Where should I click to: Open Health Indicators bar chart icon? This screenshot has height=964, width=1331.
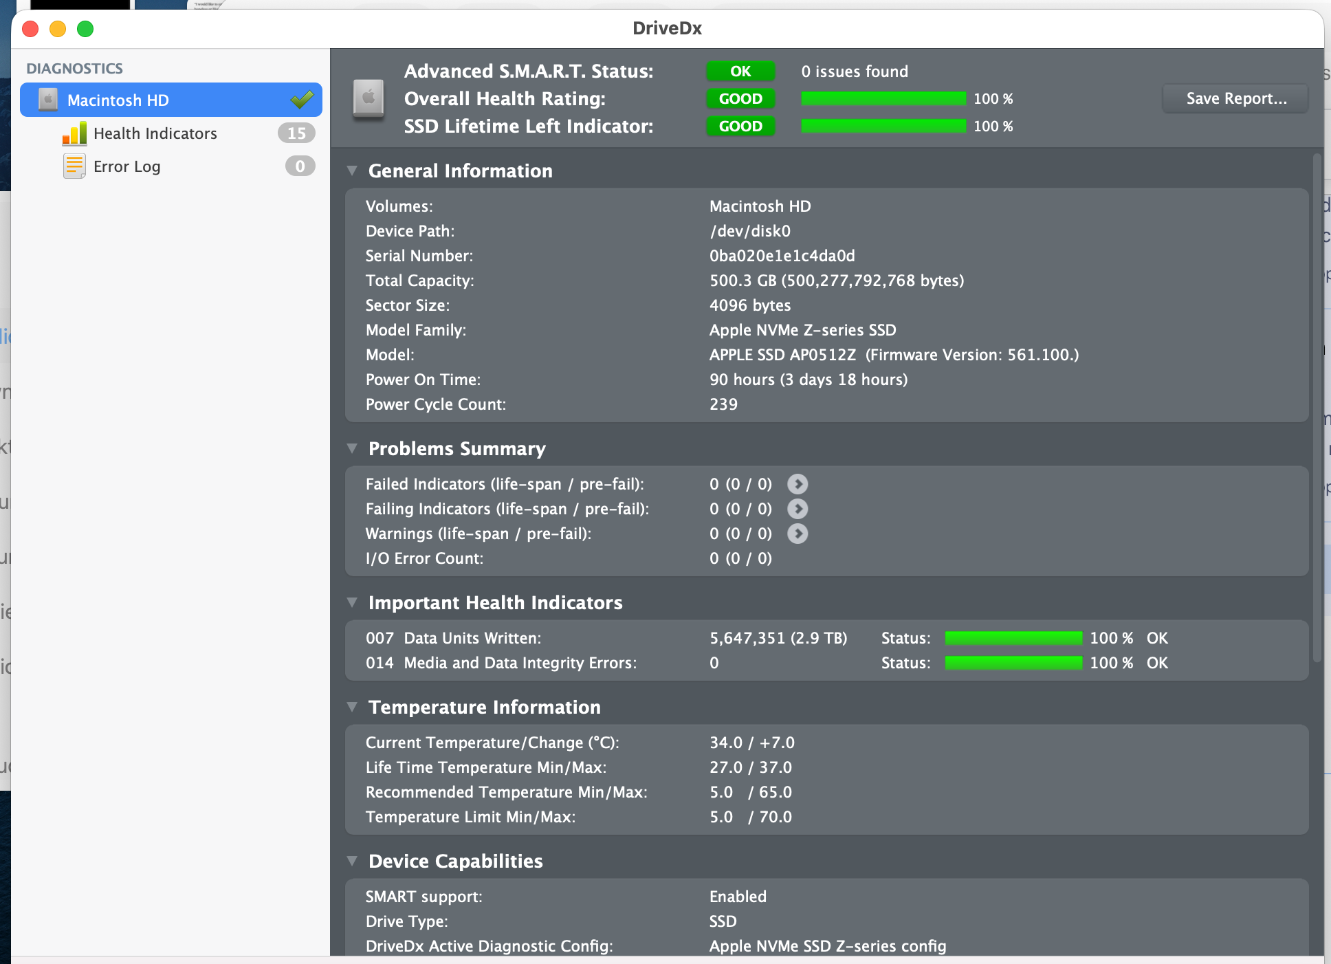pyautogui.click(x=74, y=133)
